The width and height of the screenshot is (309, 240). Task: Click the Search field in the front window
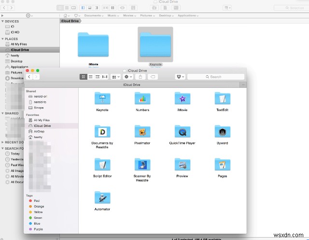(215, 77)
